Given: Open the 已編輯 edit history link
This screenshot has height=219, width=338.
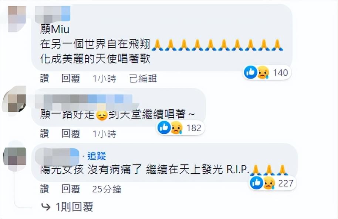Looking at the screenshot, I should coord(143,79).
